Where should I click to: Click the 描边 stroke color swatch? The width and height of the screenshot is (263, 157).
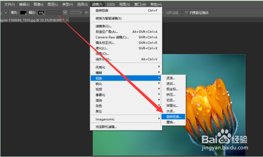point(41,13)
